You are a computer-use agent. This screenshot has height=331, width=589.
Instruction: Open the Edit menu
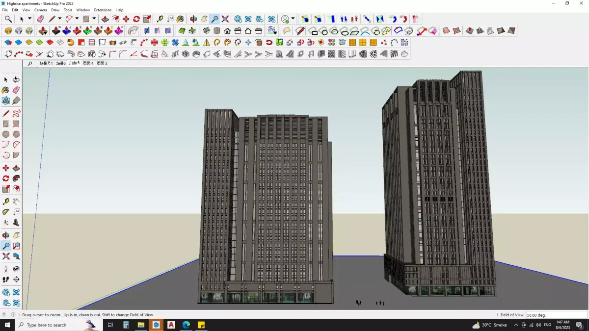[15, 10]
